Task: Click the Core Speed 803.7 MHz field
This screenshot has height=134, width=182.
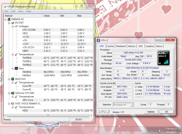Action: 122,87
